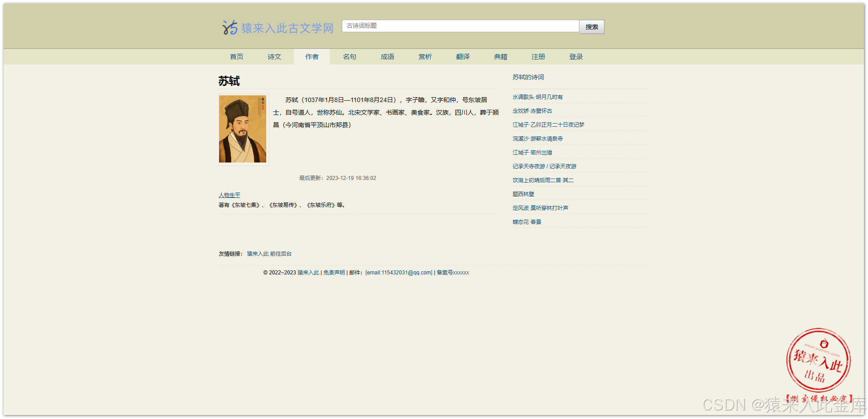Open poem 念奴娇·赤壁怀古
Screen dimensions: 868x419
[532, 111]
